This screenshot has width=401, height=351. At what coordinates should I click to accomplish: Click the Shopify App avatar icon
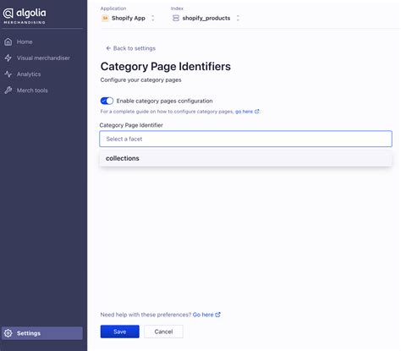[x=105, y=19]
